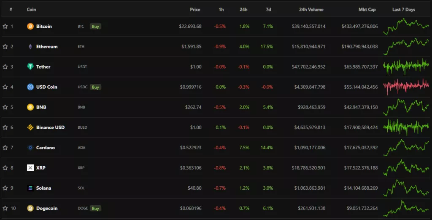The height and width of the screenshot is (220, 432).
Task: Star Dogecoin as a favorite
Action: coord(5,208)
